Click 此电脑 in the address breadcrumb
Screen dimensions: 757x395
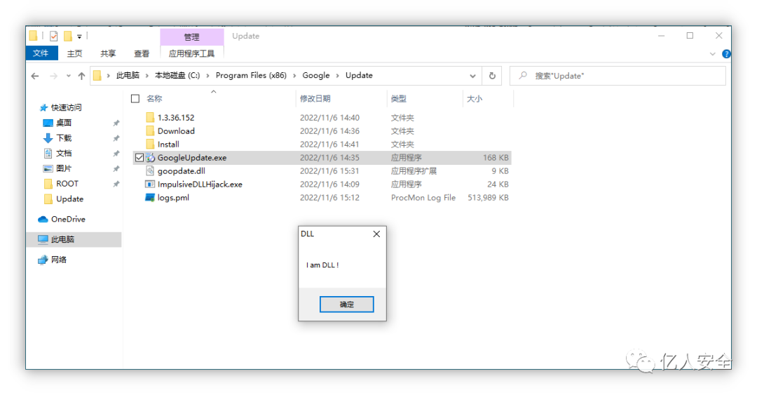coord(128,76)
